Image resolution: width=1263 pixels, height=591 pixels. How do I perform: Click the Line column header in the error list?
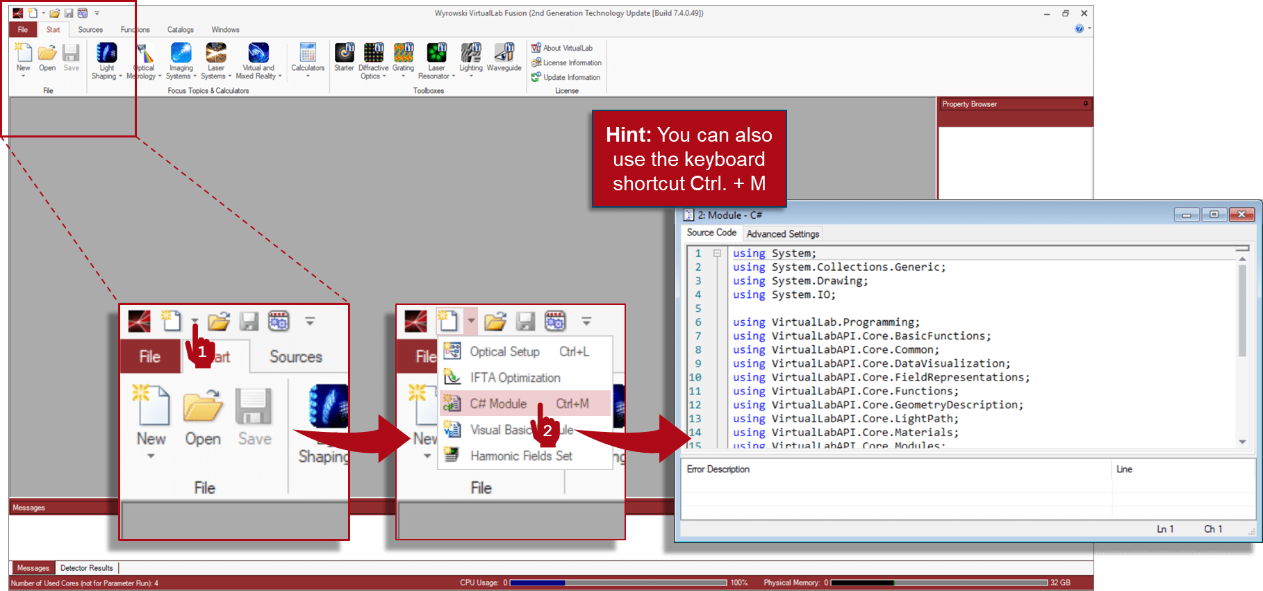[x=1183, y=469]
